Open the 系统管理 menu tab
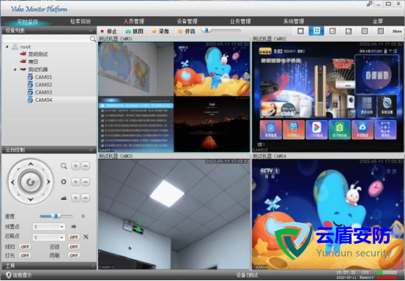Image resolution: width=405 pixels, height=281 pixels. (x=294, y=21)
